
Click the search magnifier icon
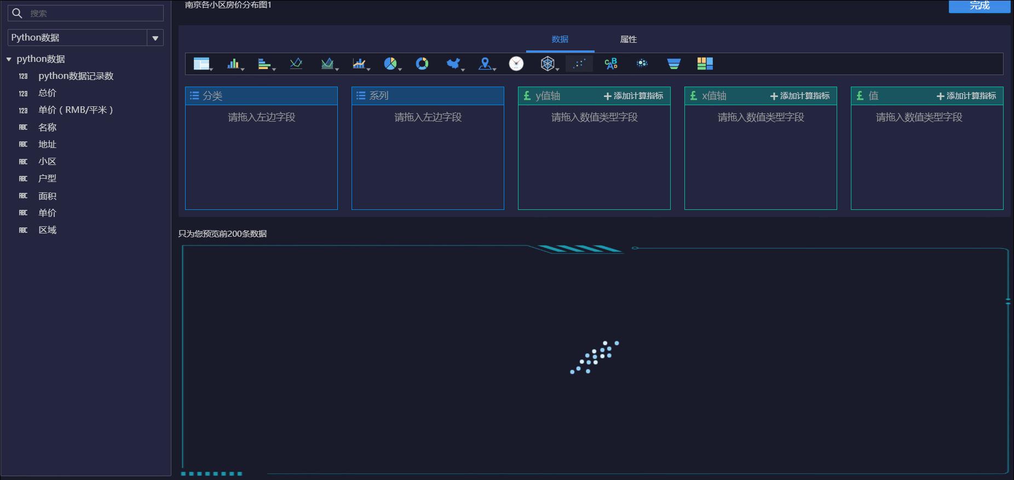click(17, 13)
